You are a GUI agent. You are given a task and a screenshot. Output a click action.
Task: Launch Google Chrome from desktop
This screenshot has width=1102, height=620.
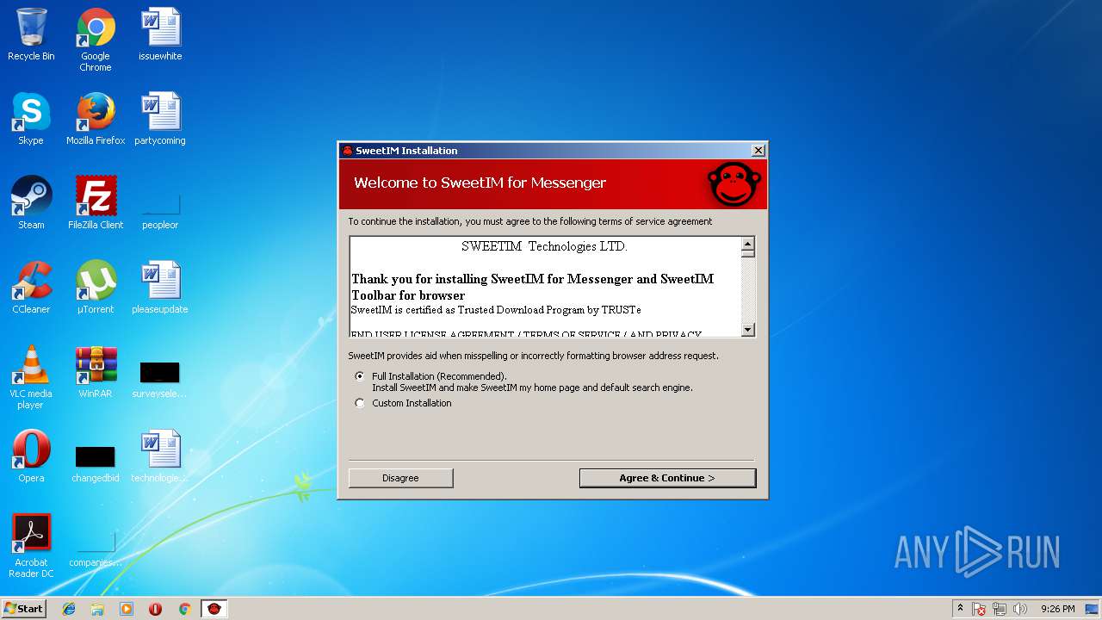pos(96,40)
